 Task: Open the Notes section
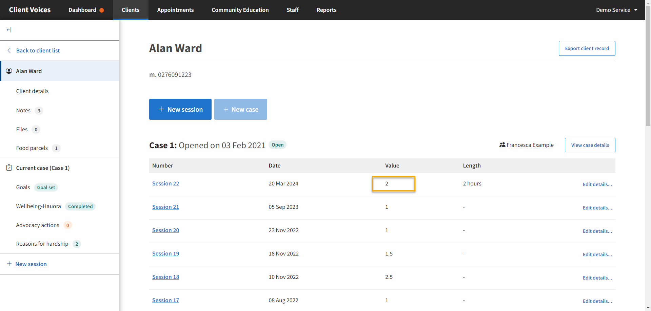pos(23,110)
